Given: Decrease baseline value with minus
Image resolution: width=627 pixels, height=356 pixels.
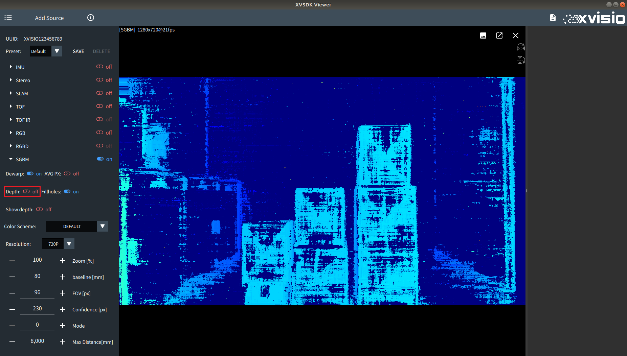Looking at the screenshot, I should [12, 277].
